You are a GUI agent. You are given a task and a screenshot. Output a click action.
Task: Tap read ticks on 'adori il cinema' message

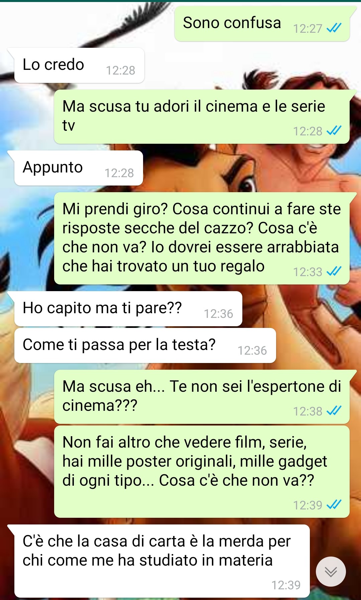click(x=334, y=130)
